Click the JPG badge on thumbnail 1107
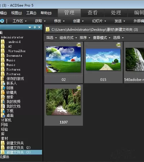144x162 pixels. coord(79,87)
